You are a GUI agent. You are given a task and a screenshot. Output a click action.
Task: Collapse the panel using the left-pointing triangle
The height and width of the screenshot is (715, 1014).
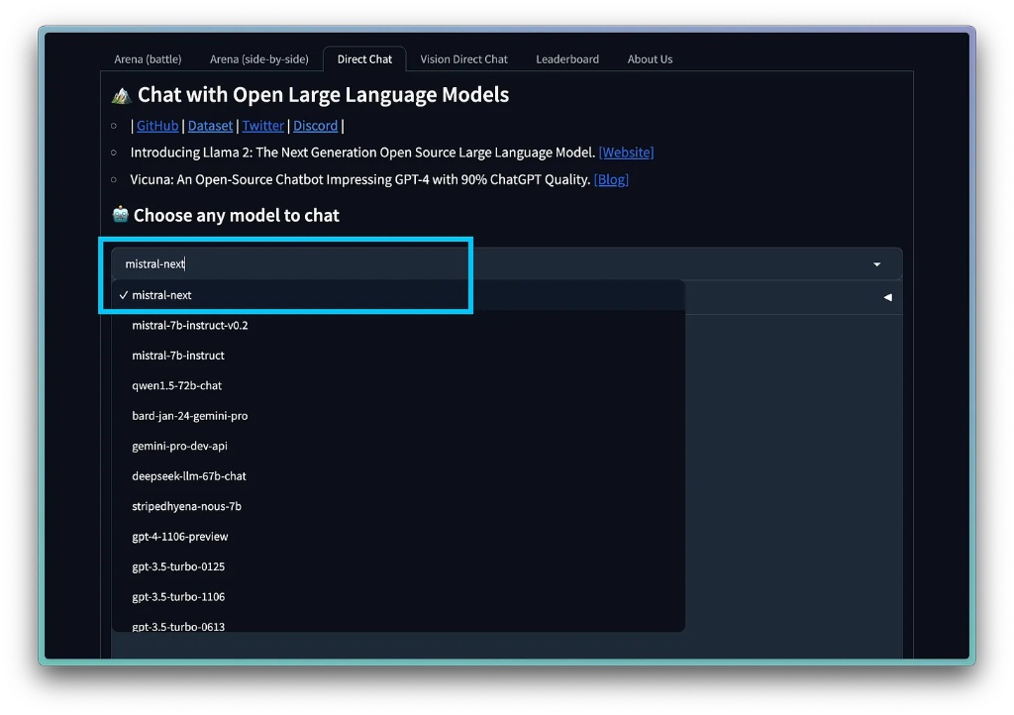[x=887, y=297]
